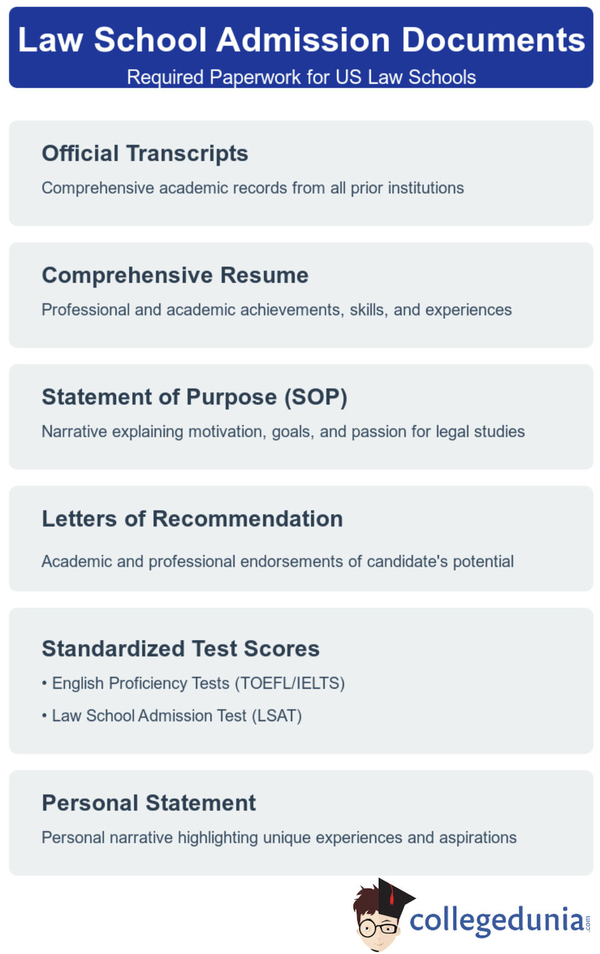This screenshot has width=600, height=954.
Task: Click the academic and professional endorsements description
Action: (x=278, y=561)
